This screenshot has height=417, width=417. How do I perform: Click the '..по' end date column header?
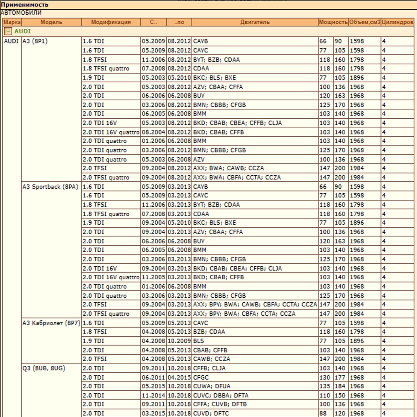[179, 22]
